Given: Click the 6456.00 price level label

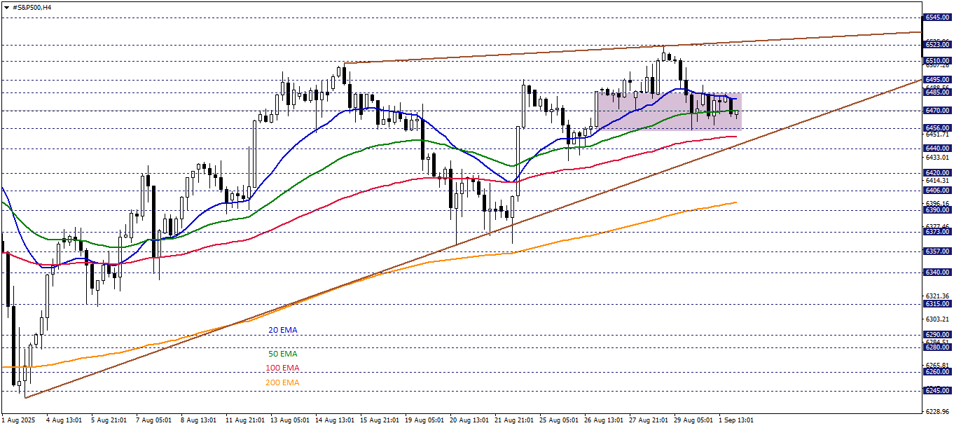Looking at the screenshot, I should pyautogui.click(x=936, y=128).
